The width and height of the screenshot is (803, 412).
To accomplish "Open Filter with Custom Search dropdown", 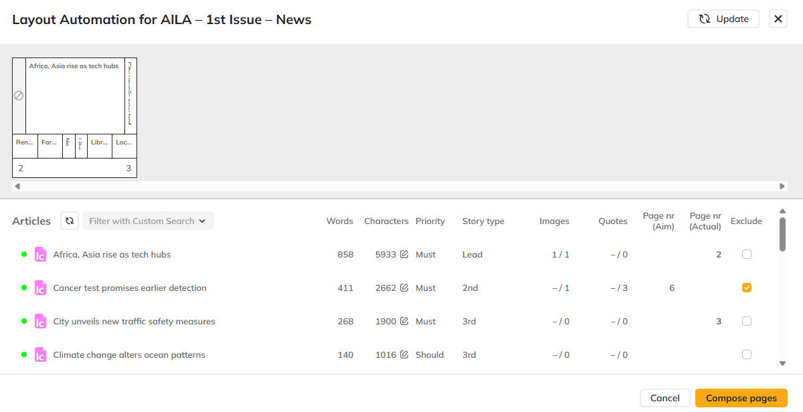I will (148, 221).
